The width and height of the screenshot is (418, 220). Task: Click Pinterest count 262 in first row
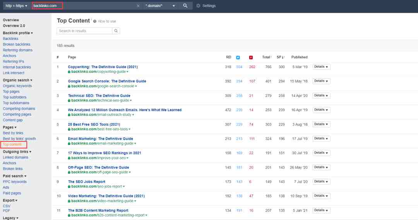pyautogui.click(x=252, y=67)
